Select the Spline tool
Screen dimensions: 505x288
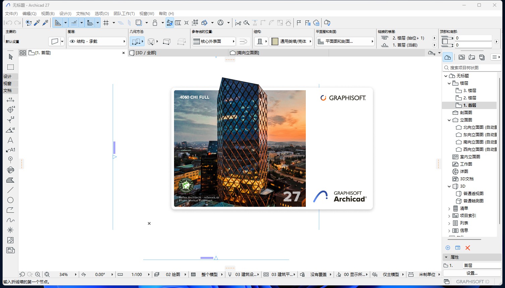tap(10, 220)
